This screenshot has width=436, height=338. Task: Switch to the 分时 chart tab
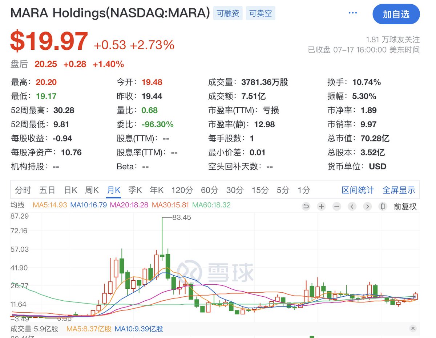23,190
